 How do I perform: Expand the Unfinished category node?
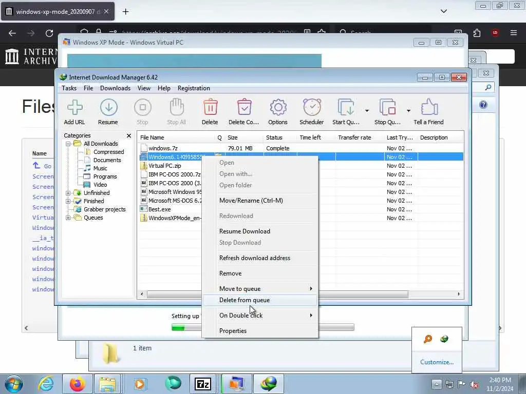(x=68, y=193)
